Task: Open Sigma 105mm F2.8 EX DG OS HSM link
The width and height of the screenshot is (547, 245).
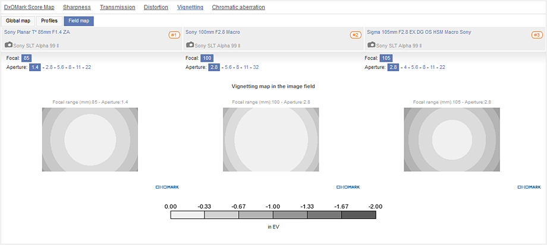Action: click(x=419, y=32)
